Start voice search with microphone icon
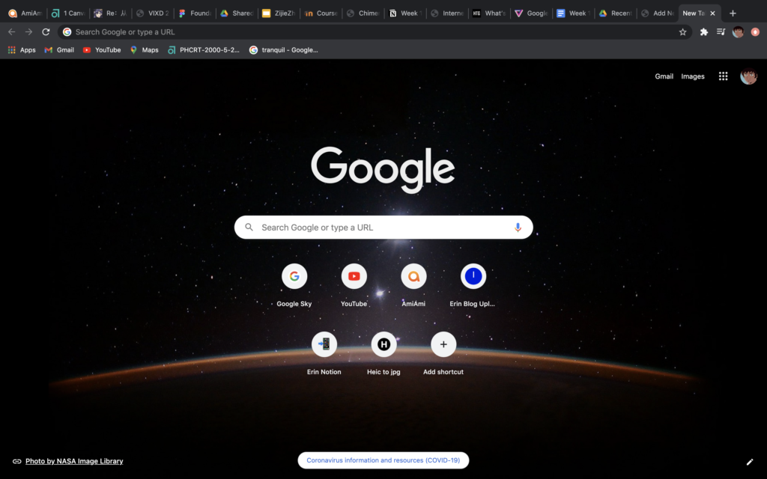Viewport: 767px width, 479px height. pos(518,228)
